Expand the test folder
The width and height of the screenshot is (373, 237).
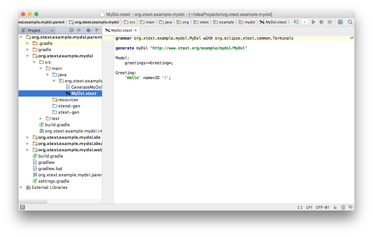click(x=41, y=119)
